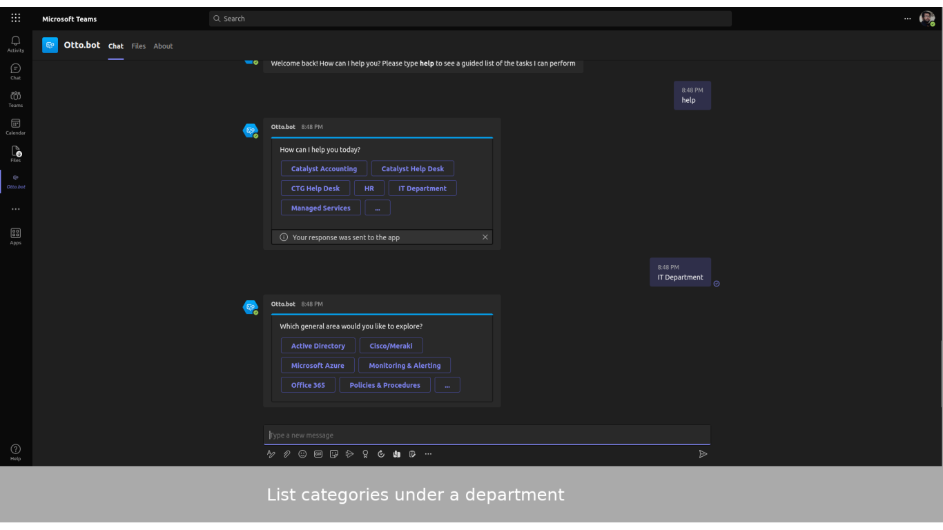Open the sticker picker
Viewport: 943px width, 530px height.
point(334,454)
